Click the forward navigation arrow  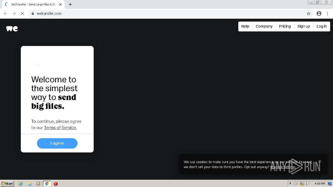click(x=14, y=14)
